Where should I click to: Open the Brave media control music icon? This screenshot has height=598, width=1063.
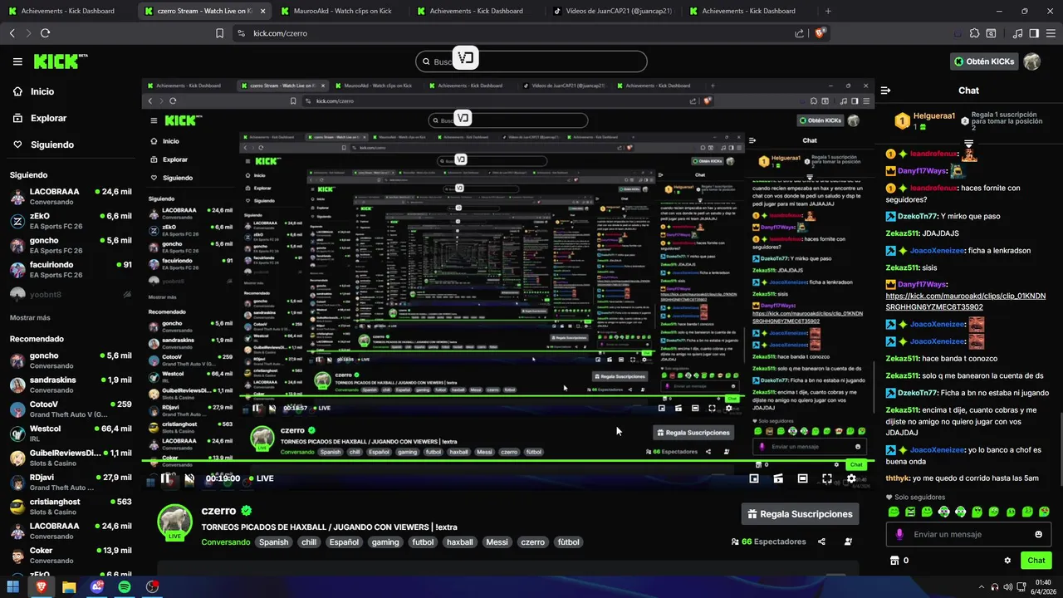coord(1017,33)
